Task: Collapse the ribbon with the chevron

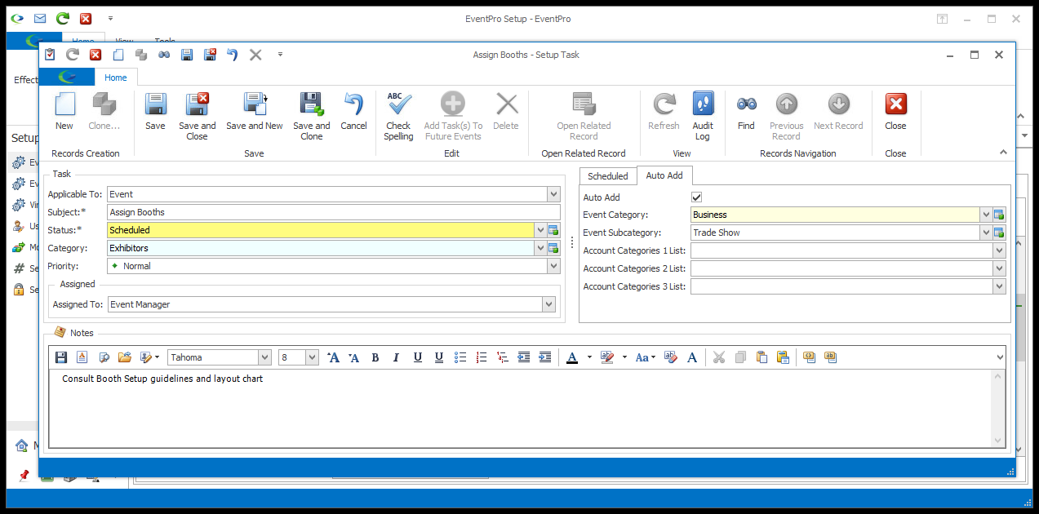Action: coord(1003,153)
